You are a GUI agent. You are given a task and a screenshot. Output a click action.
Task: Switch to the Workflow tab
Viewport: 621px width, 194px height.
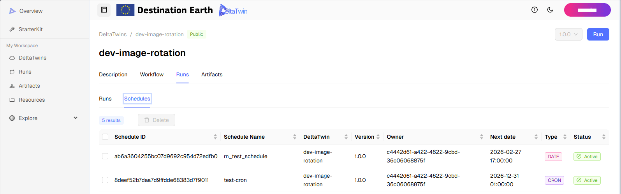coord(152,74)
